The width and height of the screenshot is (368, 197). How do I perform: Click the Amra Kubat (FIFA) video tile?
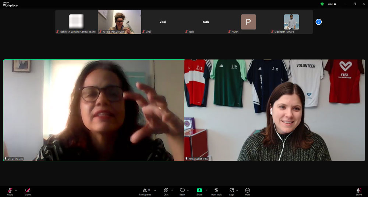[x=275, y=110]
